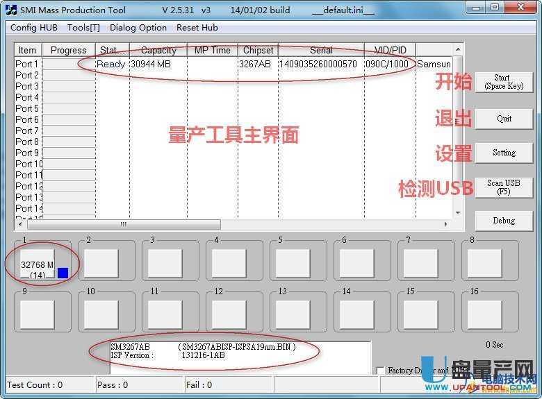Image resolution: width=542 pixels, height=399 pixels.
Task: Select the Port 1 row in list
Action: tap(28, 64)
